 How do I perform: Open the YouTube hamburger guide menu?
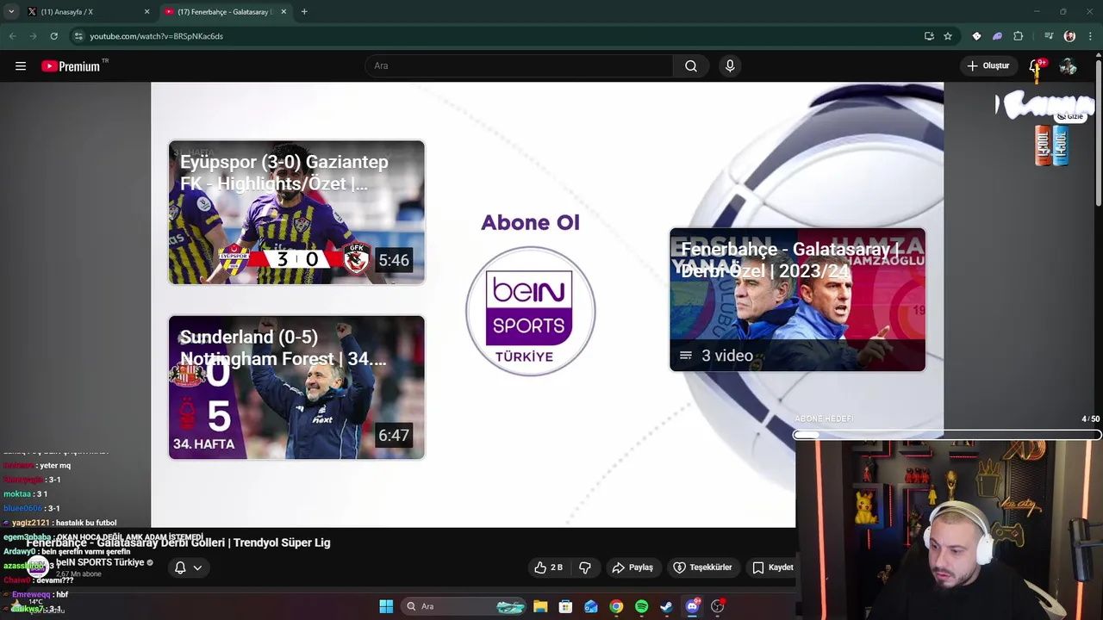click(x=21, y=66)
